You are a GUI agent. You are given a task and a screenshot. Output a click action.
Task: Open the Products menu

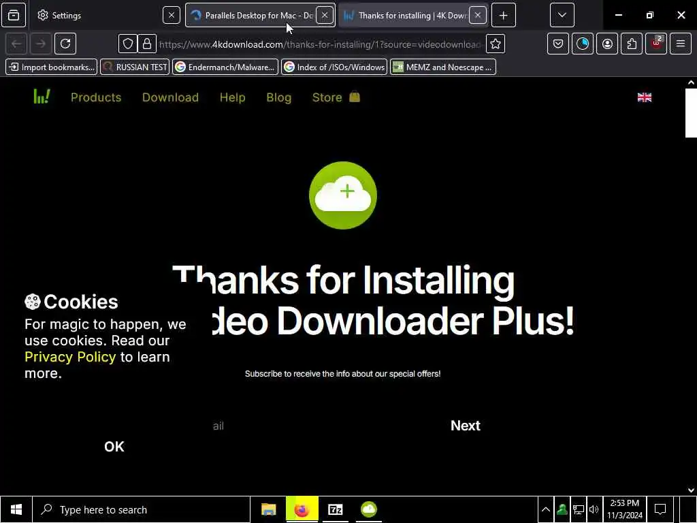tap(96, 97)
